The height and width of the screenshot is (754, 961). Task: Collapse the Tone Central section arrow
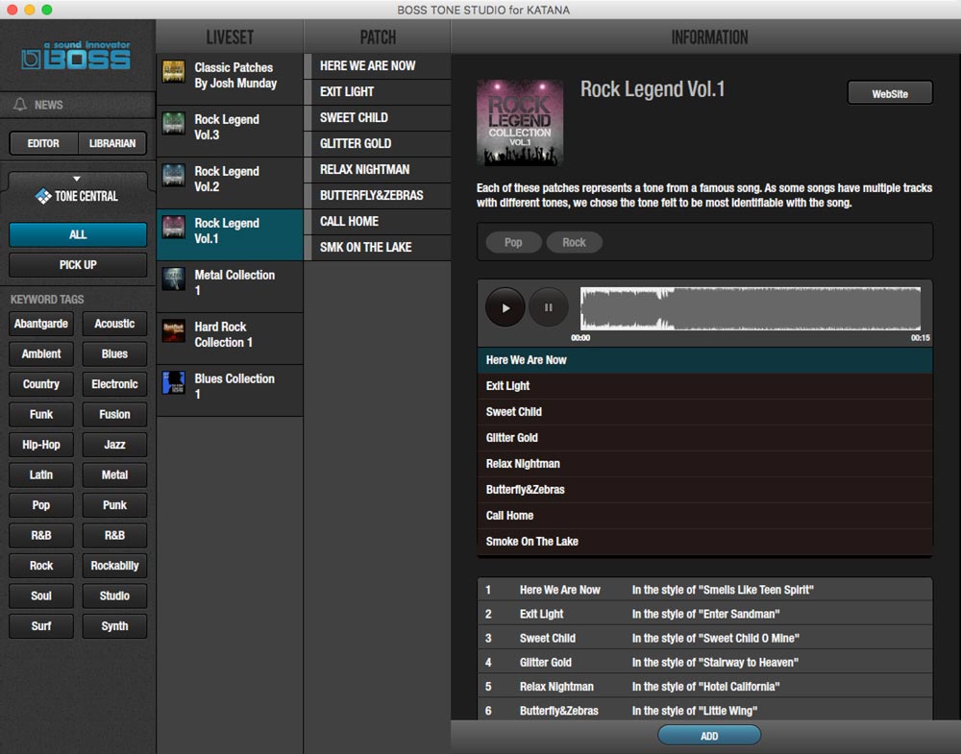(77, 179)
